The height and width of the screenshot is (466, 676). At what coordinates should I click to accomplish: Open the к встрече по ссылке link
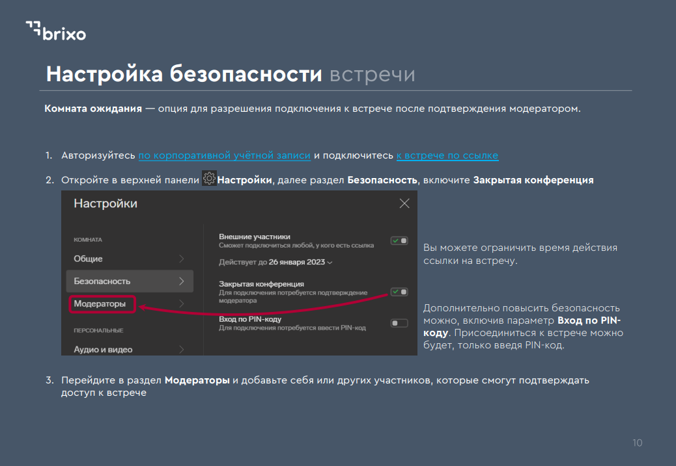click(x=447, y=155)
